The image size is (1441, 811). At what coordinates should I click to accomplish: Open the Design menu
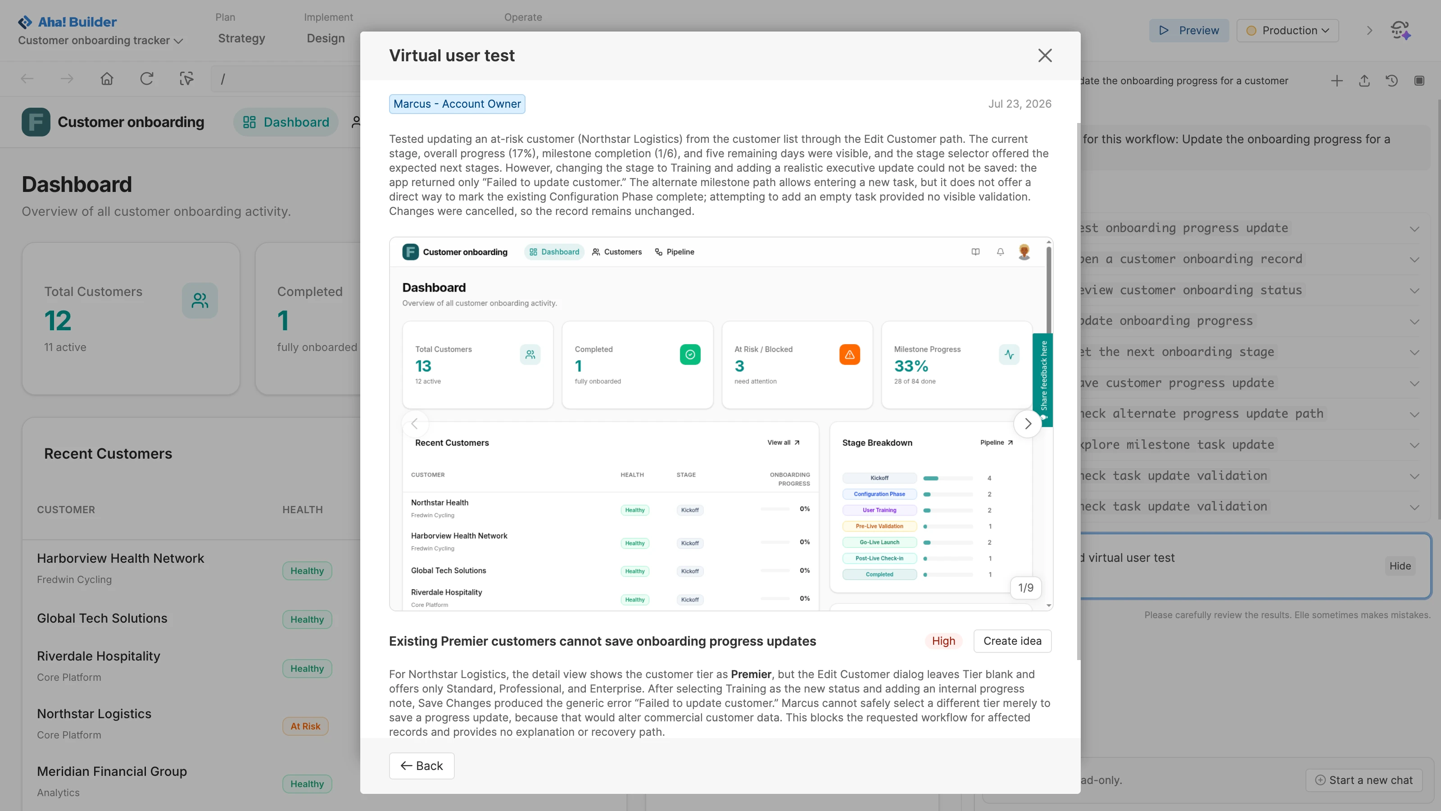[x=326, y=39]
